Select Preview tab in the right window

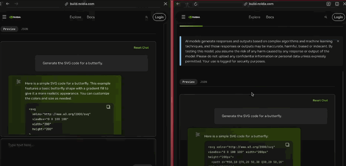click(188, 82)
